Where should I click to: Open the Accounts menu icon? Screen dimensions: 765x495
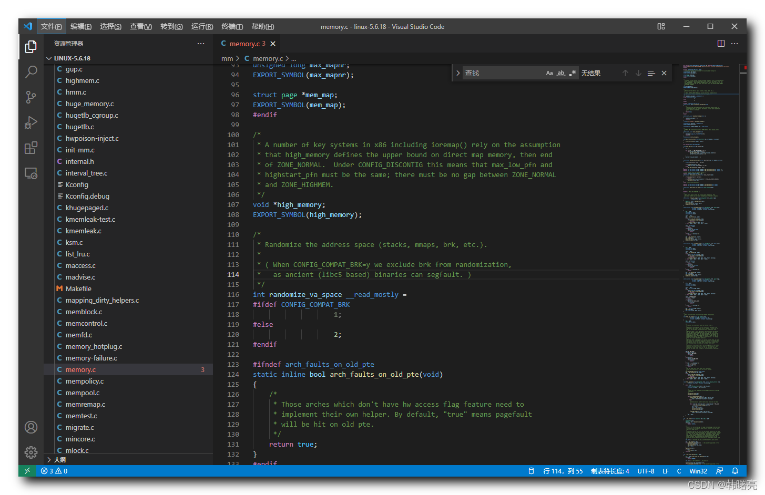click(31, 427)
